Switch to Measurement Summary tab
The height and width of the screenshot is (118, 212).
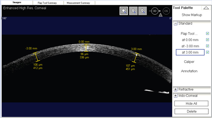(x=78, y=3)
